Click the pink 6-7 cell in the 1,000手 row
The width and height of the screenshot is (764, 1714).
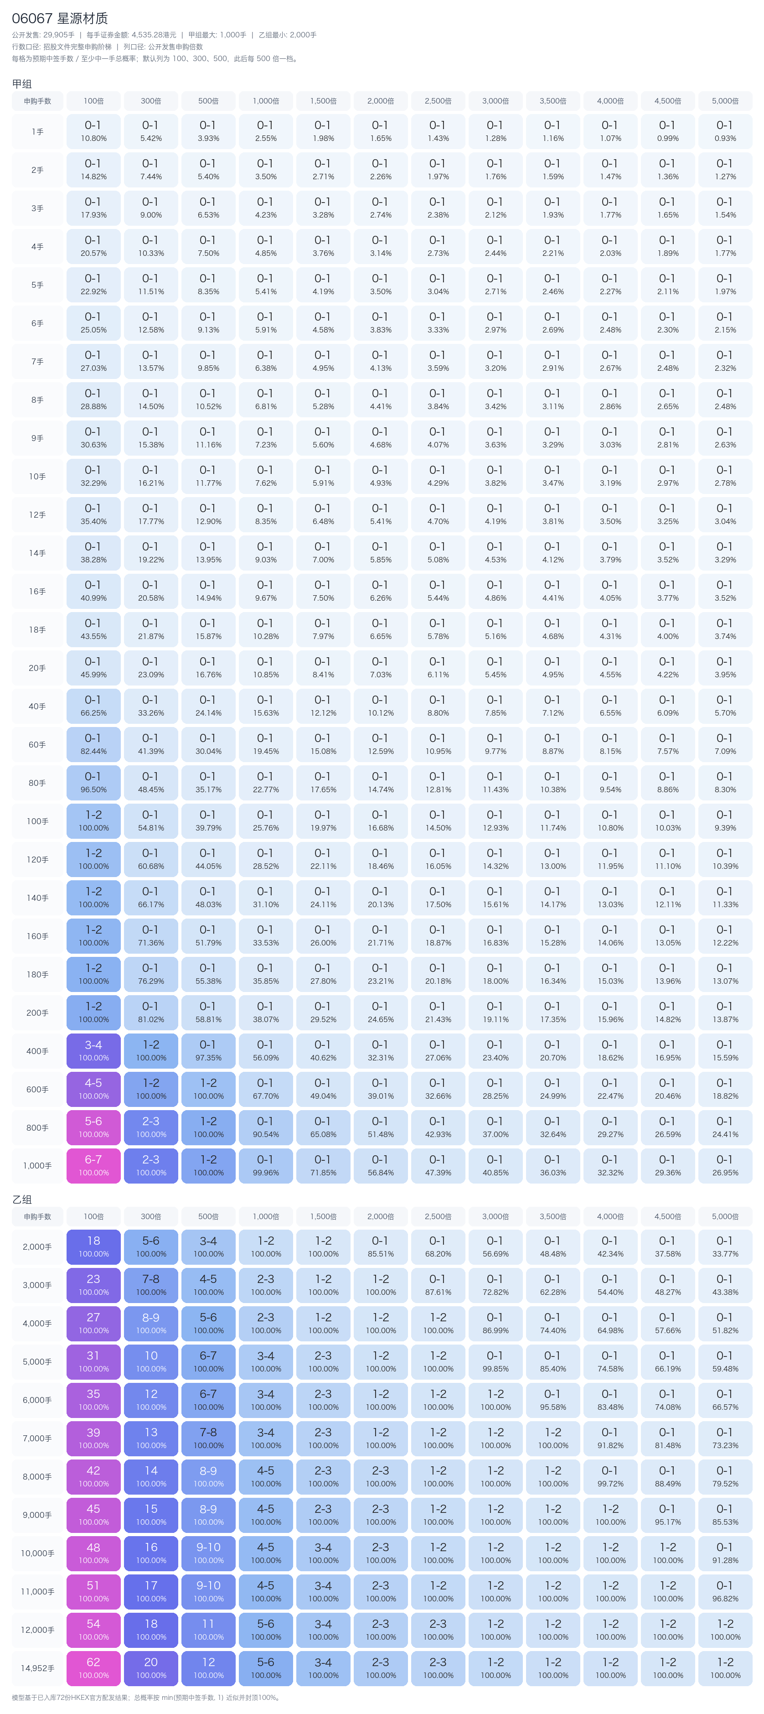pyautogui.click(x=94, y=1166)
